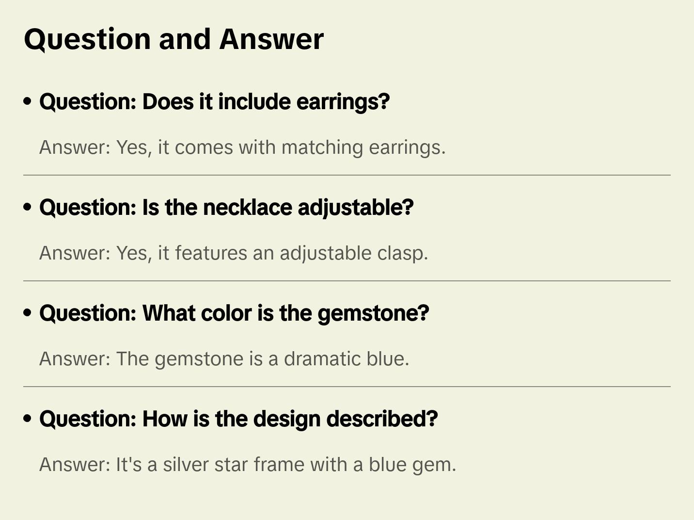The image size is (694, 520).
Task: Click the "Question and Answer" heading
Action: tap(173, 39)
